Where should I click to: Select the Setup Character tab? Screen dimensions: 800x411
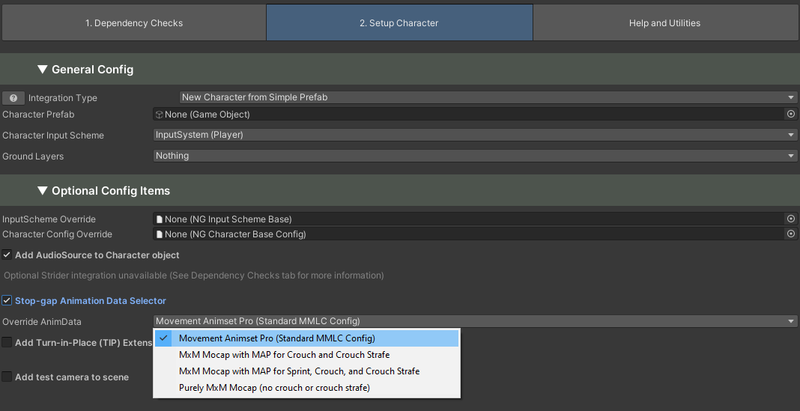tap(399, 23)
